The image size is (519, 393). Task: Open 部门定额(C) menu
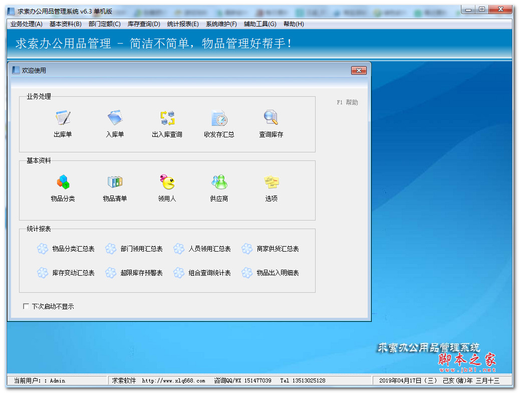pyautogui.click(x=105, y=24)
